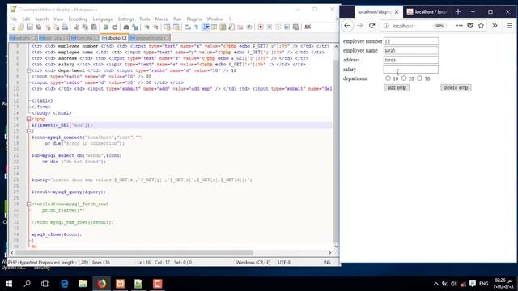Click the Redo arrow in Notepad++ toolbar
Viewport: 518px width, 291px height.
click(x=114, y=27)
